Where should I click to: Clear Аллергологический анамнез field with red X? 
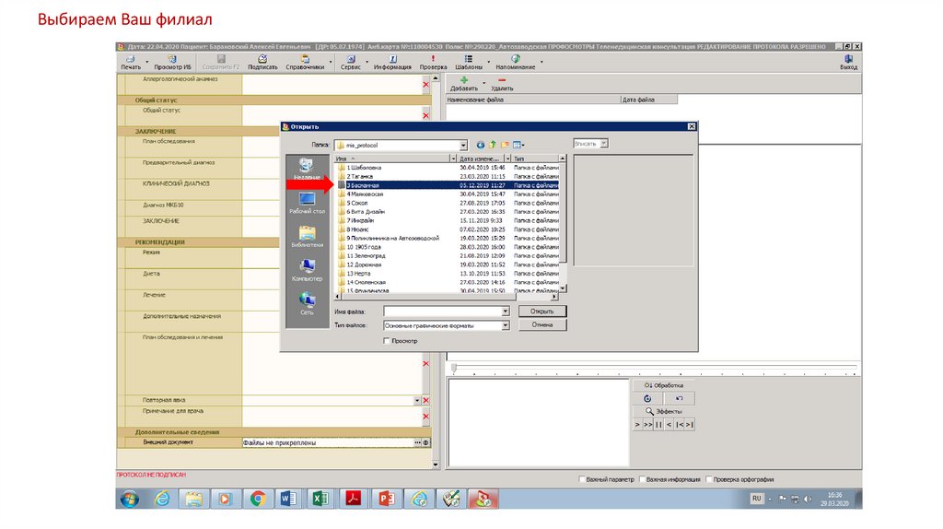tap(425, 85)
